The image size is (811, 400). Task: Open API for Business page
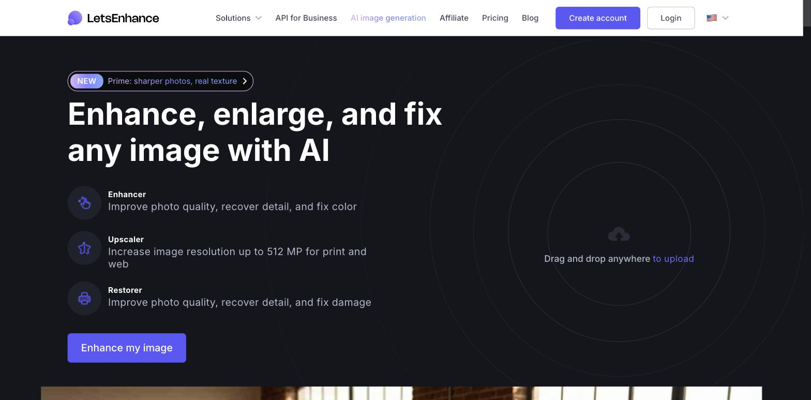306,18
